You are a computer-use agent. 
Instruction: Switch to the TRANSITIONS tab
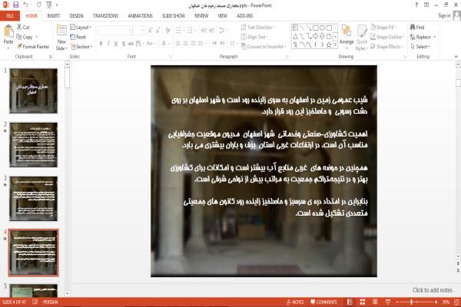(x=105, y=15)
